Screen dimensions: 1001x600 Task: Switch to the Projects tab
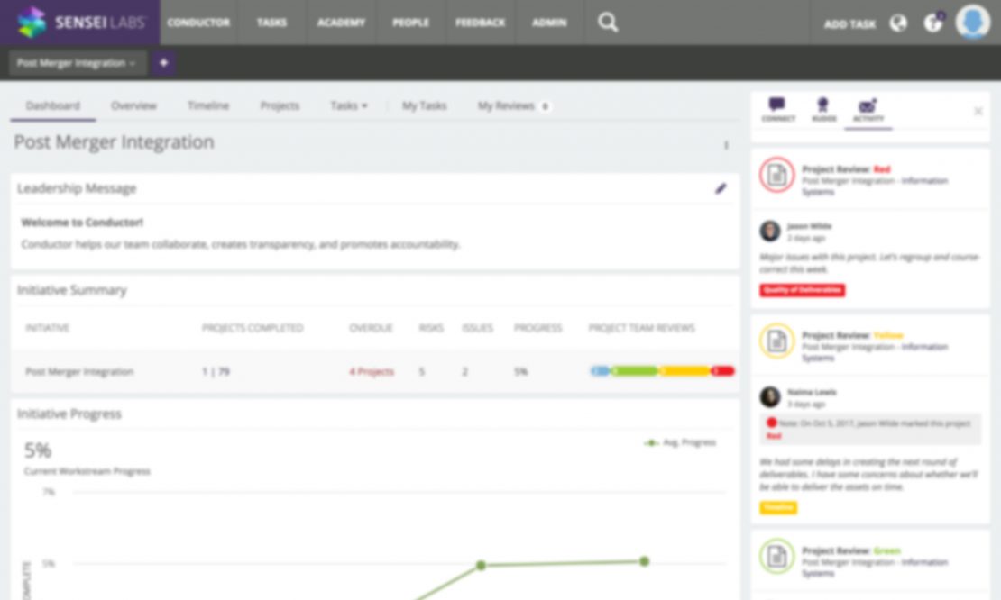coord(280,105)
